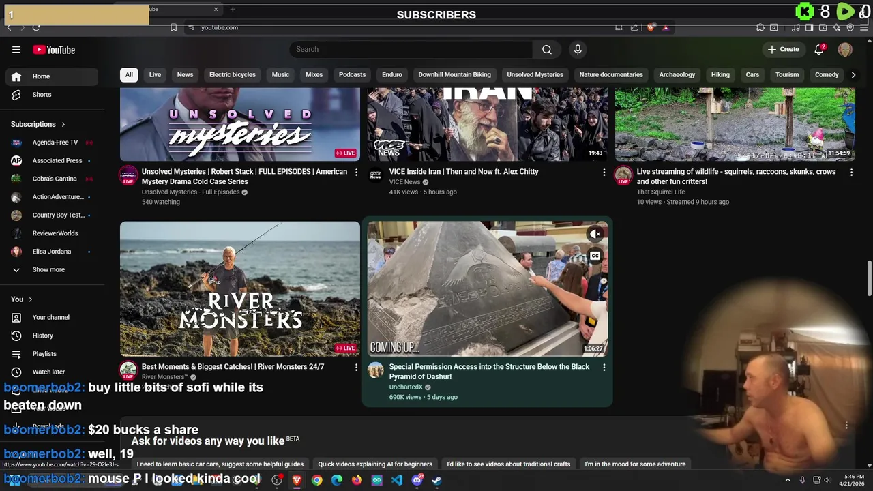Screen dimensions: 873x491
Task: Click suggestion 'Quick videos explaining AI for beginners'
Action: (375, 464)
